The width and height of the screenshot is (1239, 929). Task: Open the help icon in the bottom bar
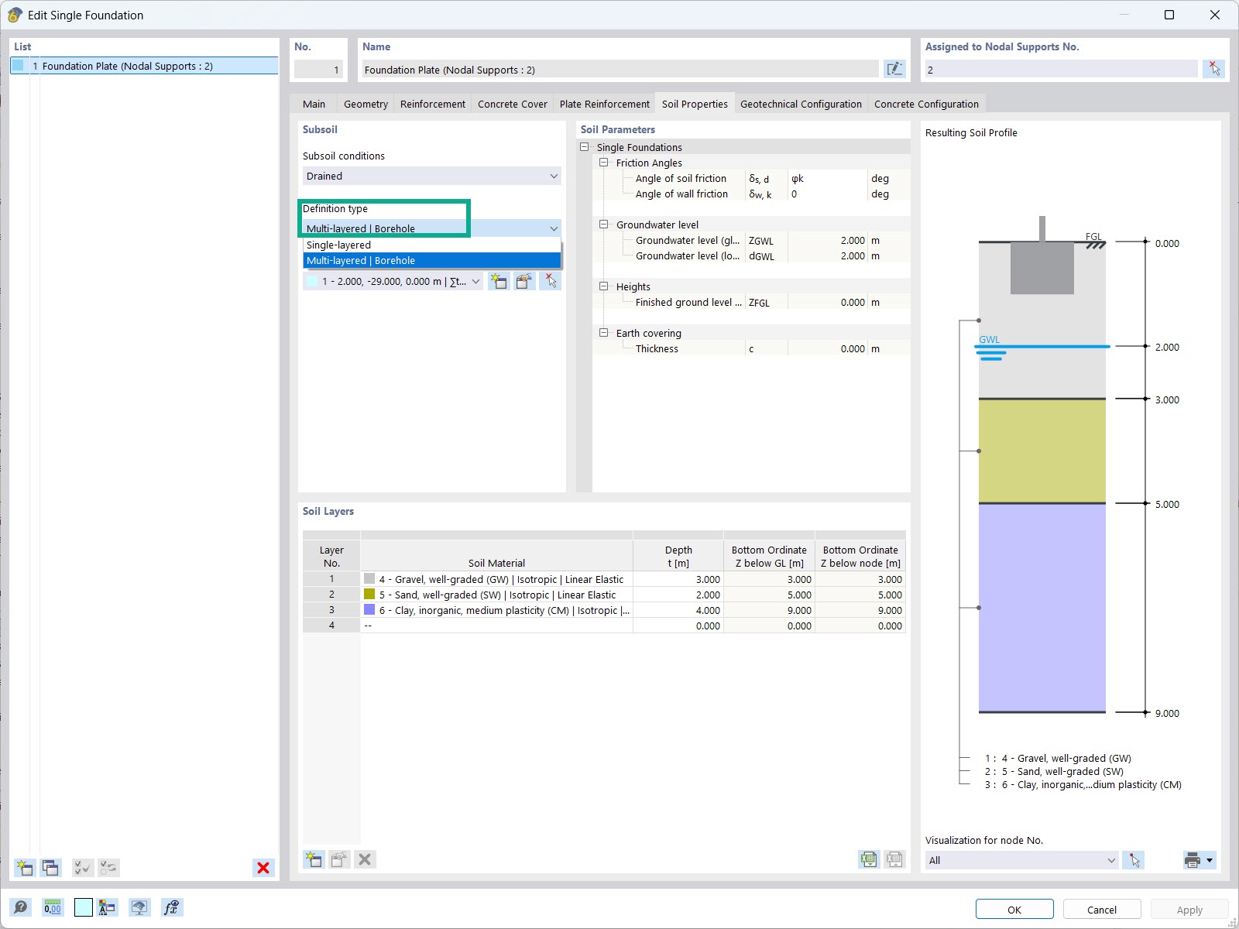tap(21, 907)
